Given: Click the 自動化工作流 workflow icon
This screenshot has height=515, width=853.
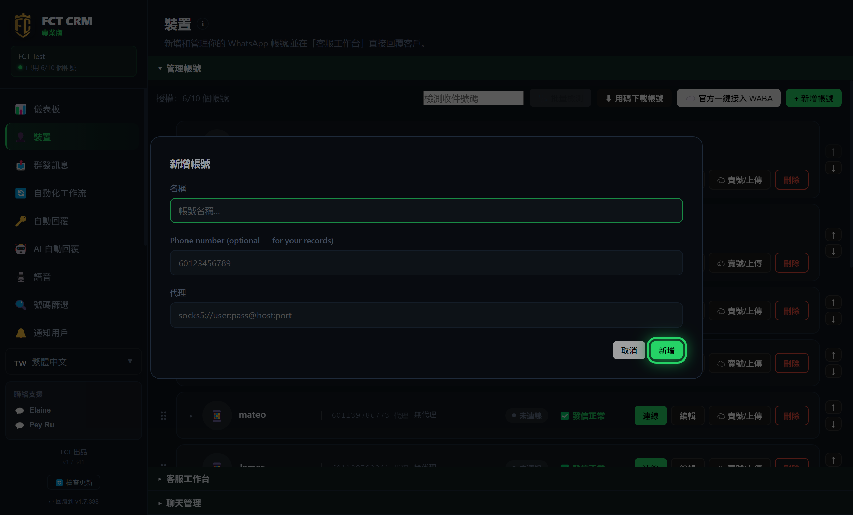Looking at the screenshot, I should tap(21, 193).
